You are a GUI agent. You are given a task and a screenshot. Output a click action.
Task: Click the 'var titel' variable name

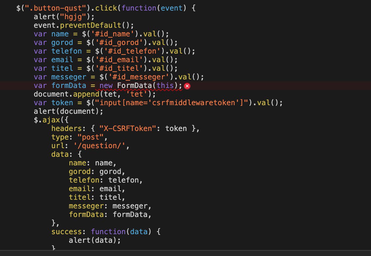tap(62, 68)
